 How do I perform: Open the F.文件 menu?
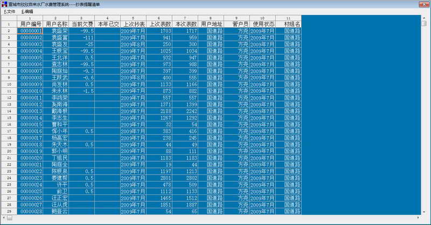point(10,11)
